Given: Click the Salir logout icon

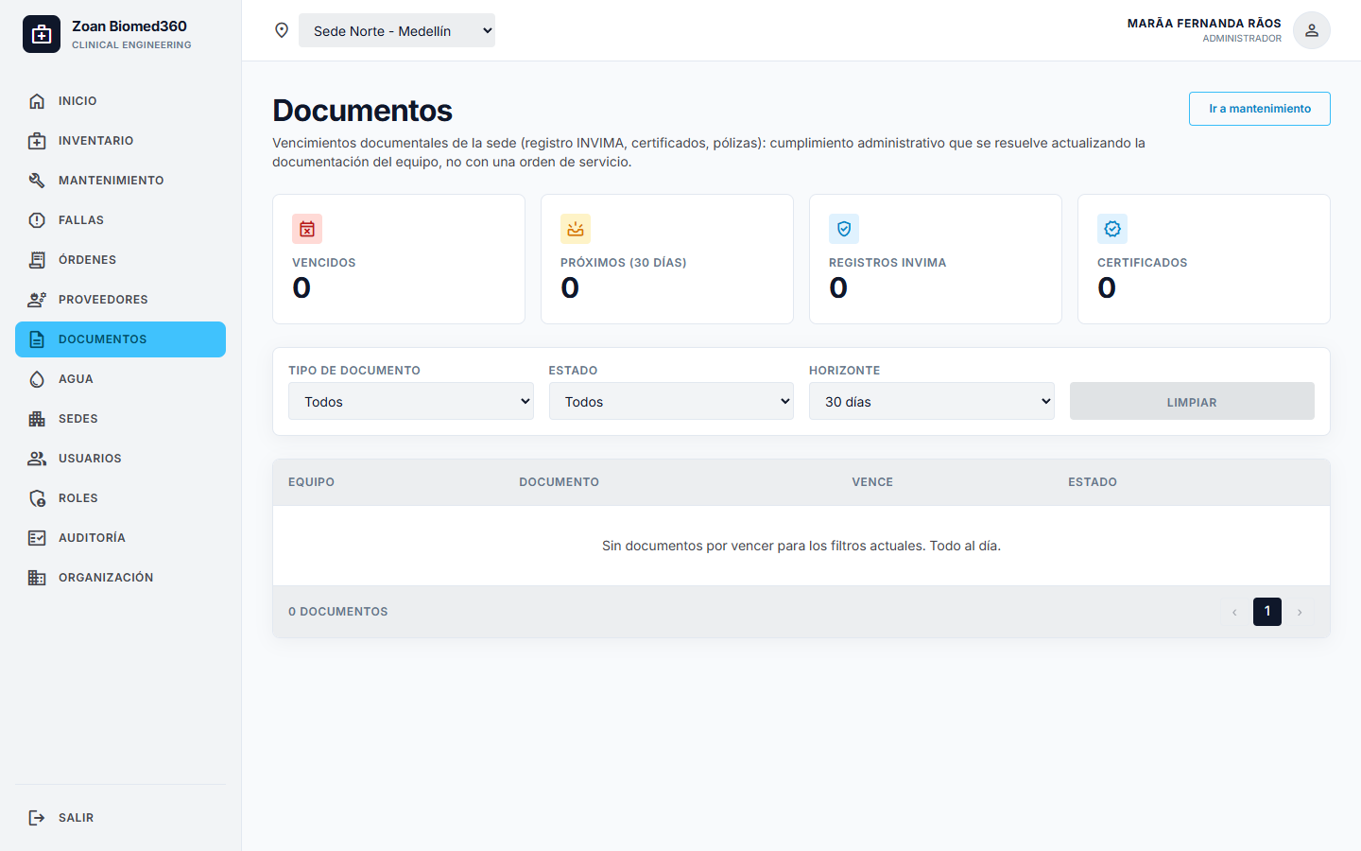Looking at the screenshot, I should pyautogui.click(x=37, y=818).
